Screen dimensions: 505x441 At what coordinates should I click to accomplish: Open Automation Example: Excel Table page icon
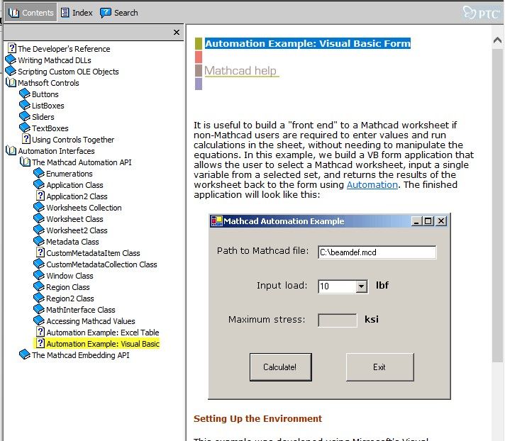[x=40, y=332]
